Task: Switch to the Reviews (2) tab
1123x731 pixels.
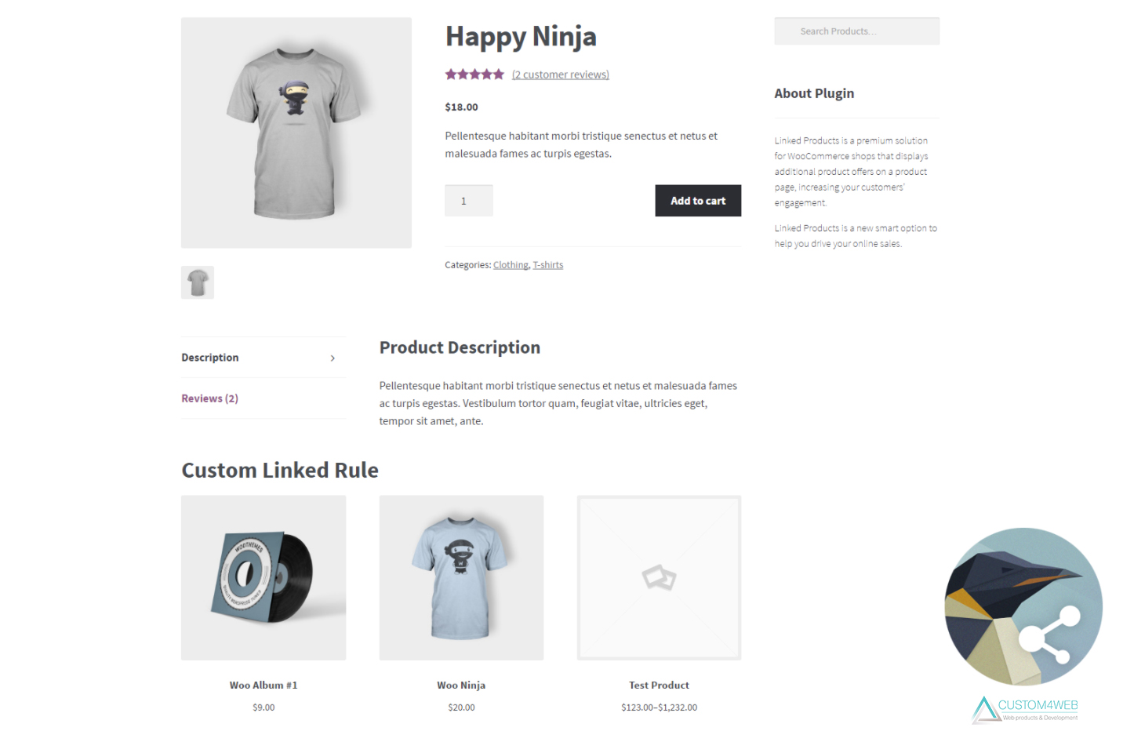Action: point(210,398)
